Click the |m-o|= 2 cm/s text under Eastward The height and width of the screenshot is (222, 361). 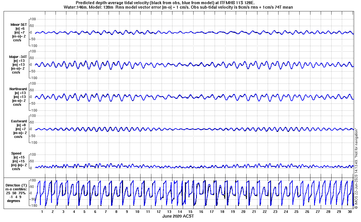point(19,135)
